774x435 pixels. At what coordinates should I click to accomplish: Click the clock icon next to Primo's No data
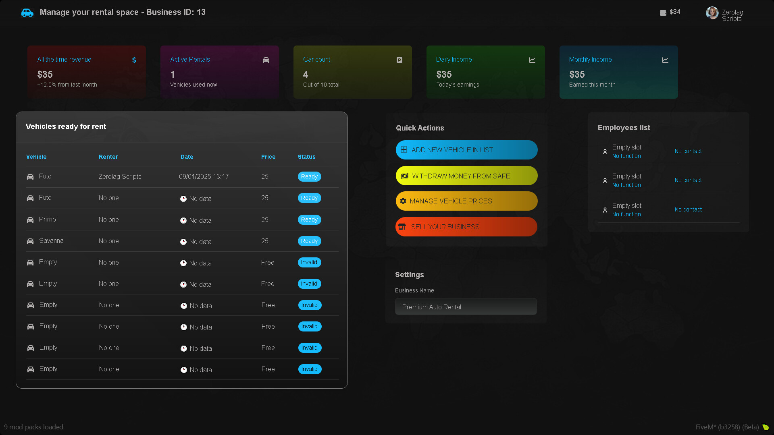183,220
